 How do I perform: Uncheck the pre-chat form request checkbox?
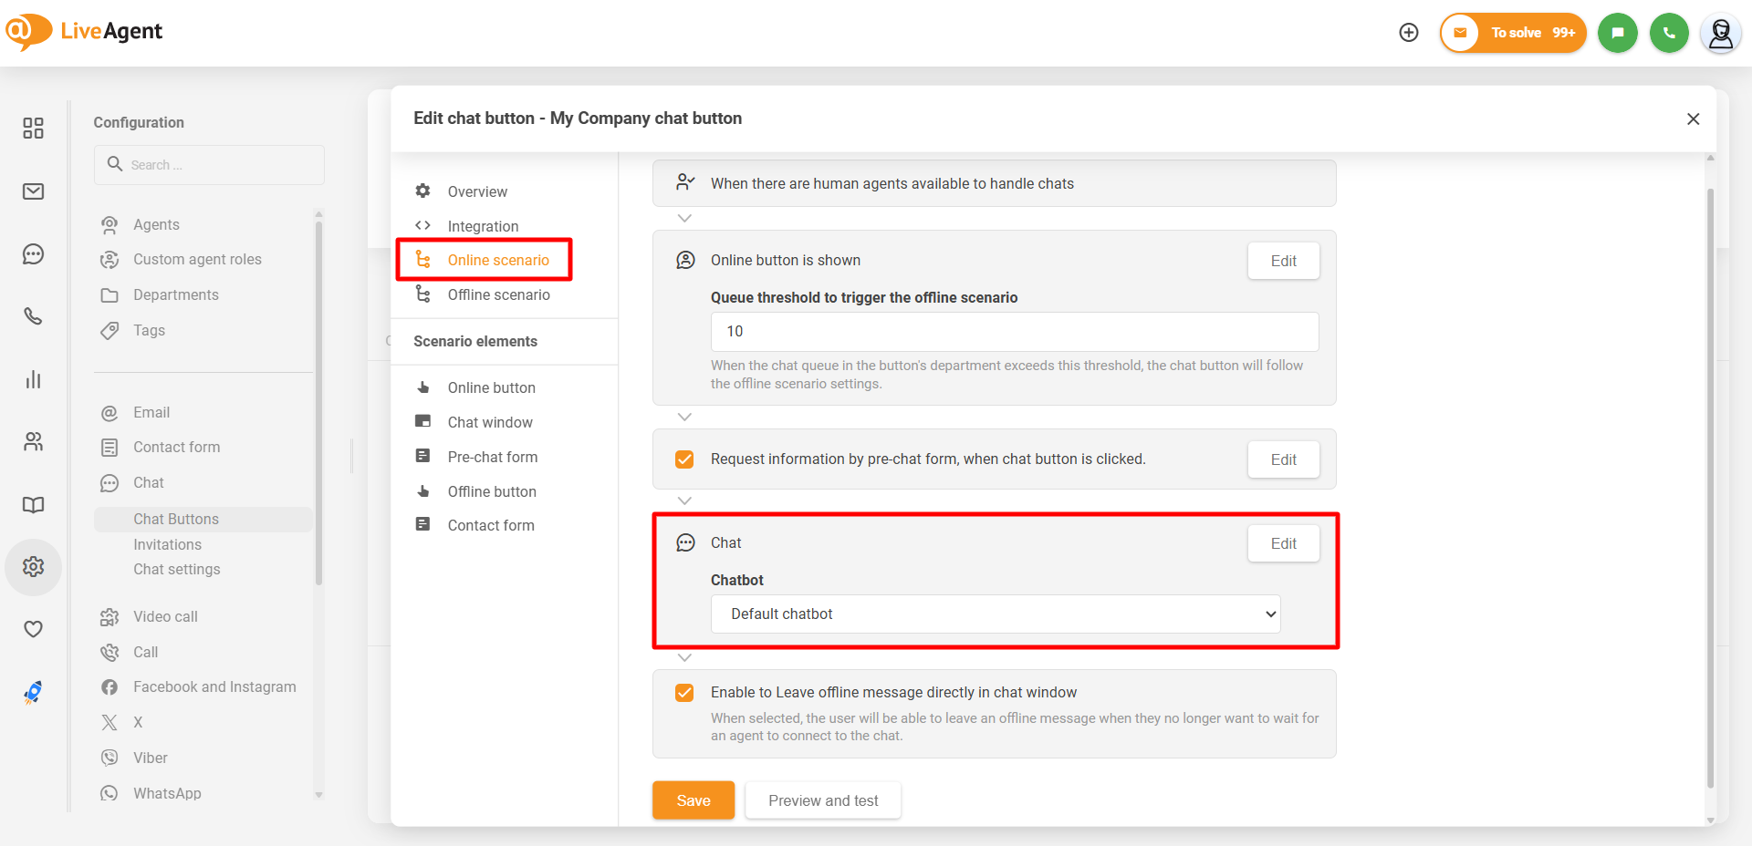[x=684, y=459]
